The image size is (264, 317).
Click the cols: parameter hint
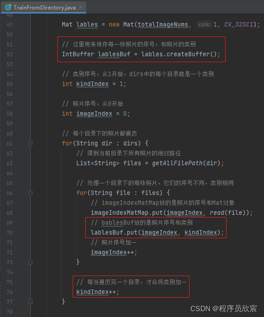pos(204,24)
